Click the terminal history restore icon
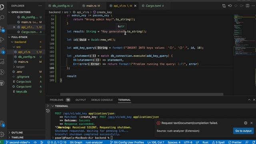 (x=48, y=111)
